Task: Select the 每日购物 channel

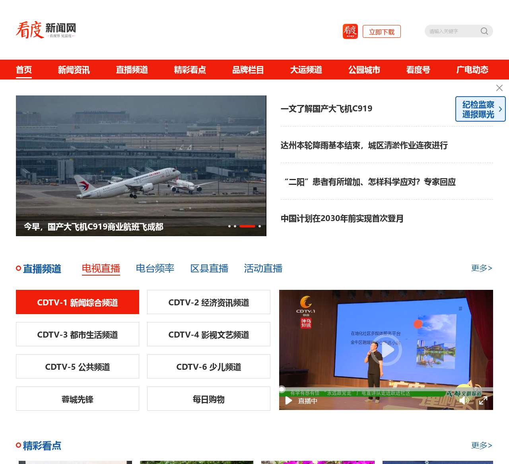Action: coord(209,399)
